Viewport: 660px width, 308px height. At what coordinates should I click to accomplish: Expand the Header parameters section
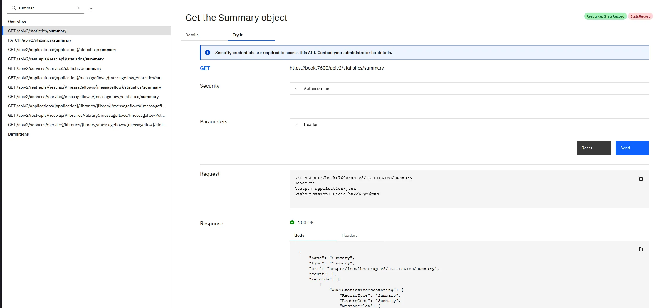click(x=469, y=124)
